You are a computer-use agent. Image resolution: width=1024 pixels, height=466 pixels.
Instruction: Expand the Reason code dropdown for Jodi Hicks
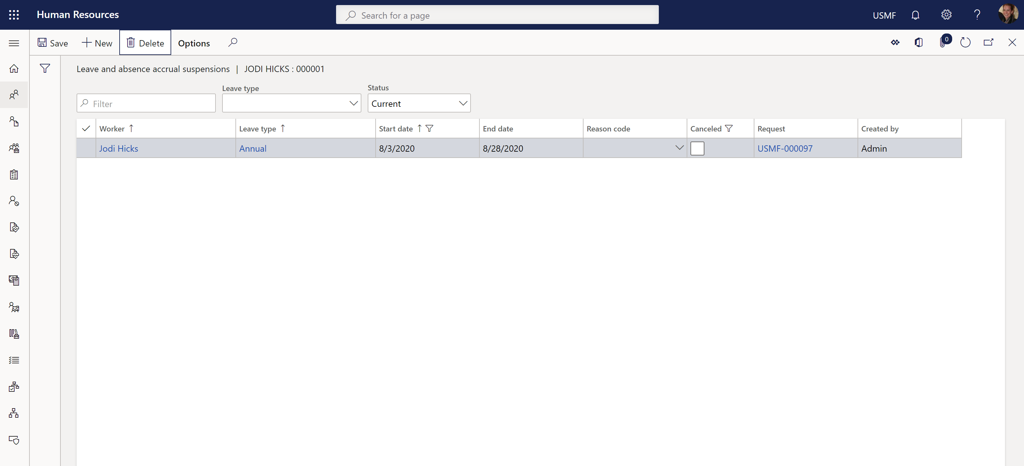(679, 148)
